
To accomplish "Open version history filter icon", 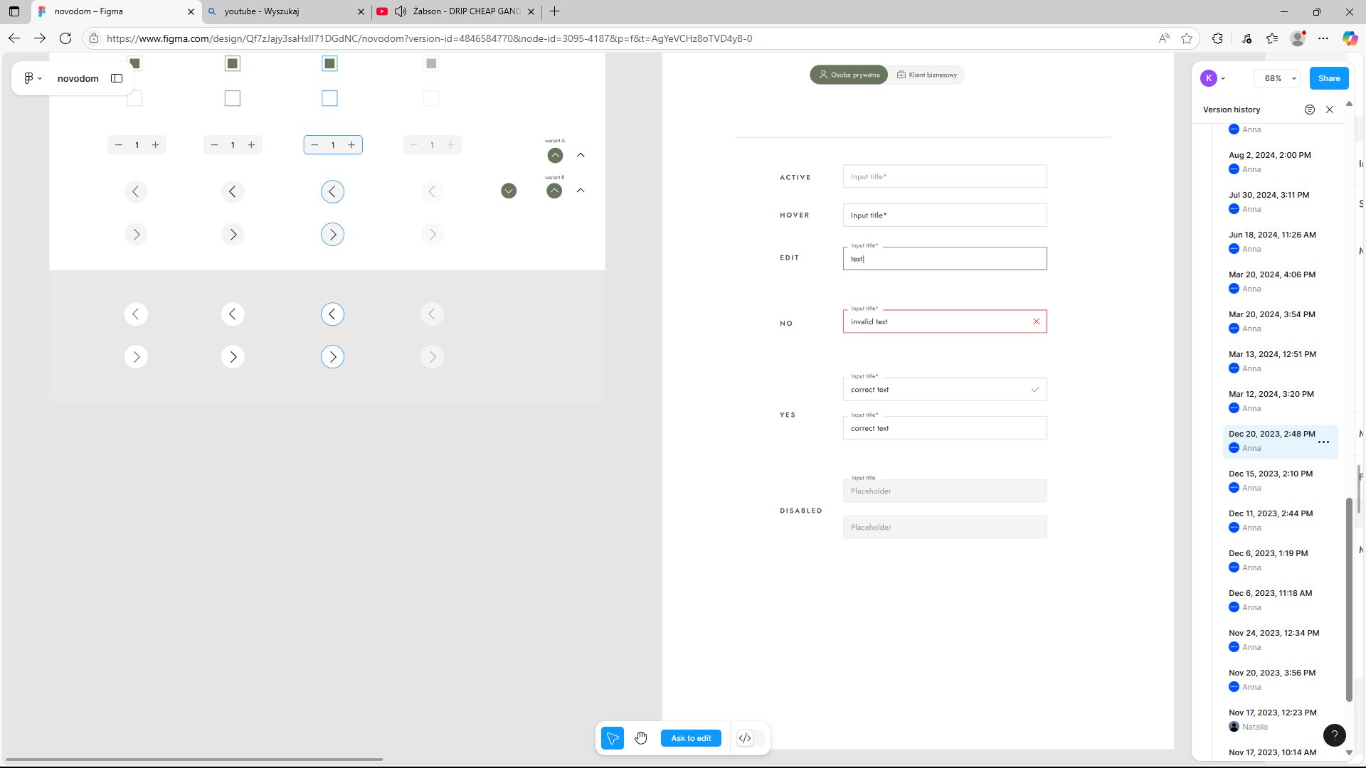I will pos(1309,110).
